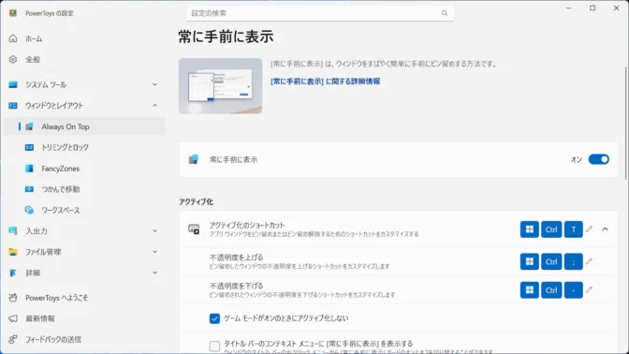629x354 pixels.
Task: Open FancyZones module
Action: point(84,169)
